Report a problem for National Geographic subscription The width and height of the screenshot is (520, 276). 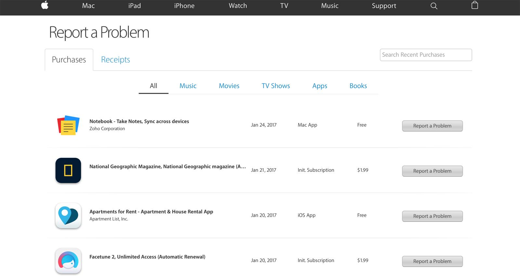pyautogui.click(x=432, y=171)
